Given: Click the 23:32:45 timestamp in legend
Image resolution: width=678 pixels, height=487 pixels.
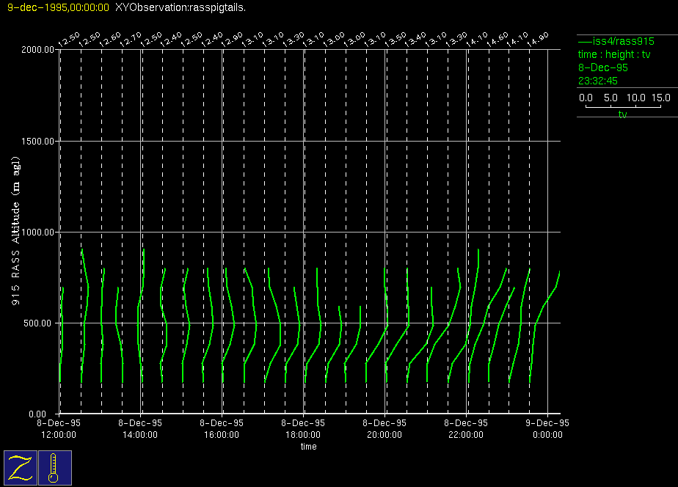Looking at the screenshot, I should click(598, 81).
